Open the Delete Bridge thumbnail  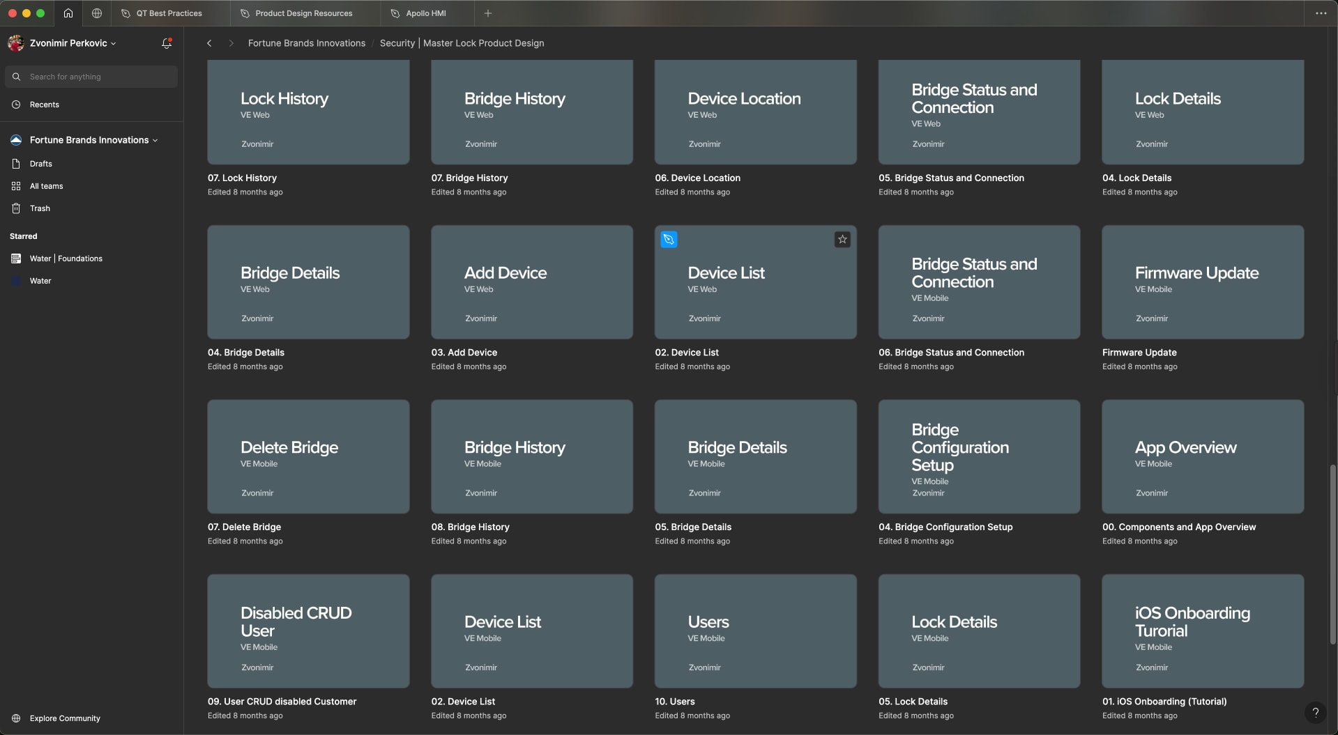[x=308, y=456]
